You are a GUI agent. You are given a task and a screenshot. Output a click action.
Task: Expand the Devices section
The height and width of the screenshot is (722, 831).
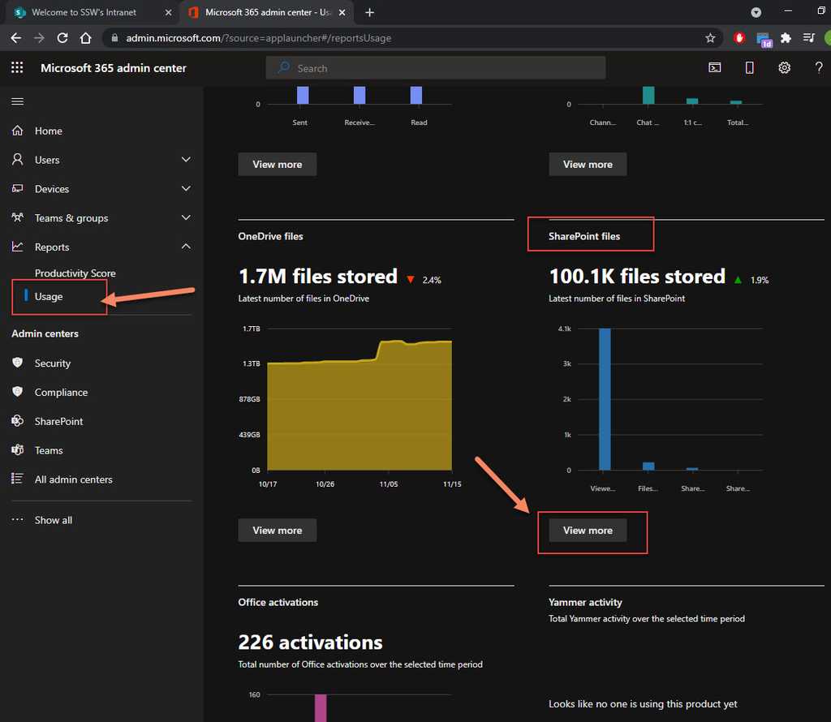[x=186, y=188]
